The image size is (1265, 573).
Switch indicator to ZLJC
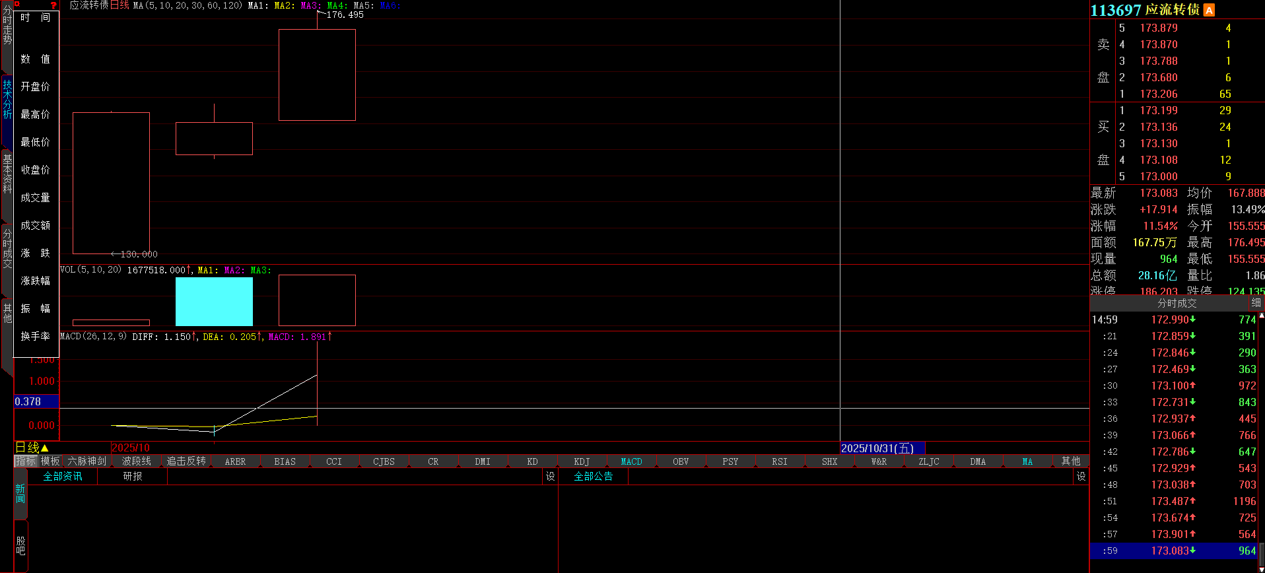pyautogui.click(x=929, y=461)
